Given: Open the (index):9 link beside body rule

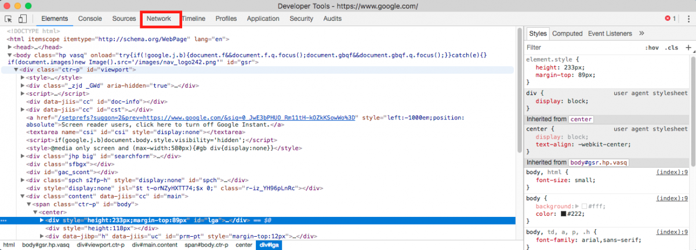Looking at the screenshot, I should pos(672,198).
